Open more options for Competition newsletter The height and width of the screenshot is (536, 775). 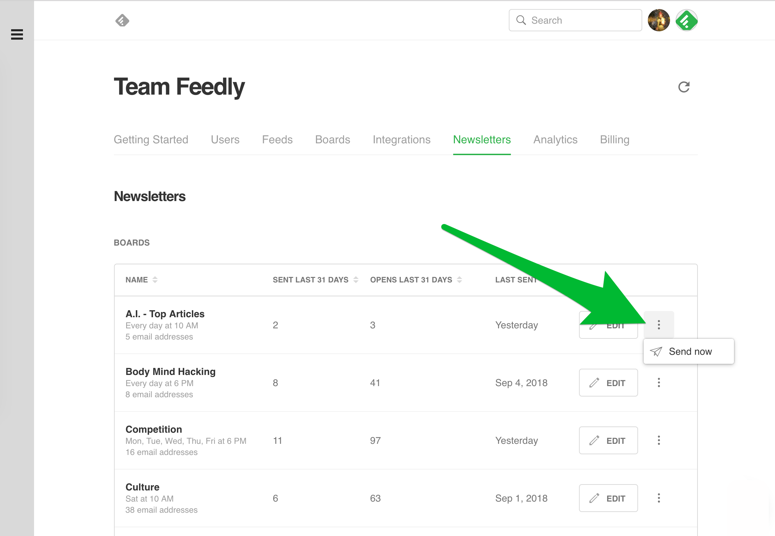coord(659,440)
